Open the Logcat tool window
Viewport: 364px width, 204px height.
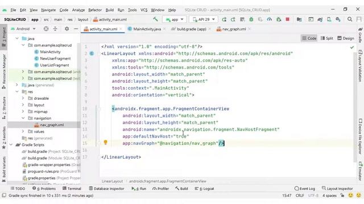point(204,189)
